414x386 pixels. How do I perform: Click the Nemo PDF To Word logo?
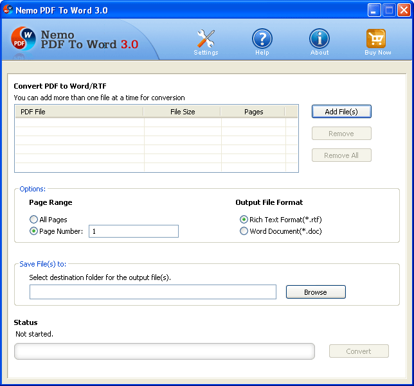[x=23, y=39]
